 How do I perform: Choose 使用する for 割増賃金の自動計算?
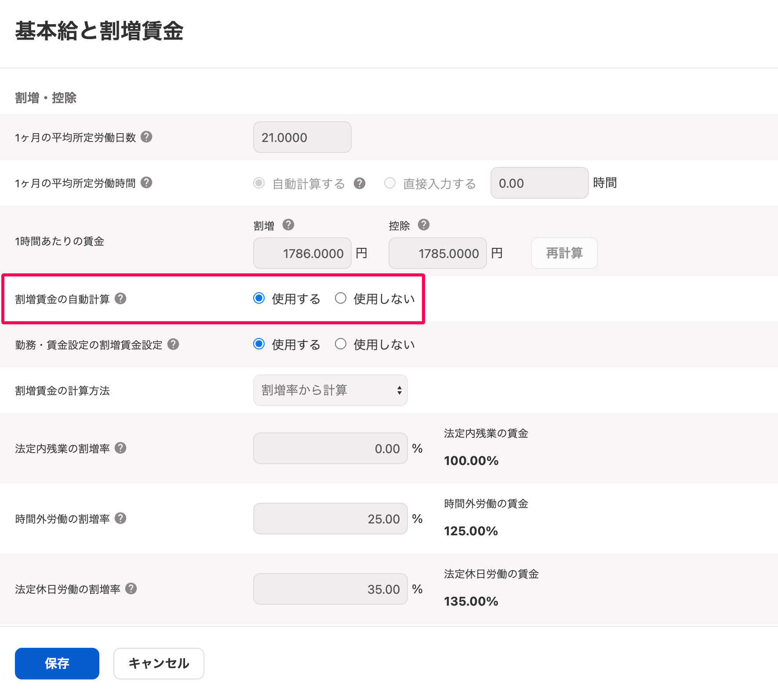coord(259,298)
